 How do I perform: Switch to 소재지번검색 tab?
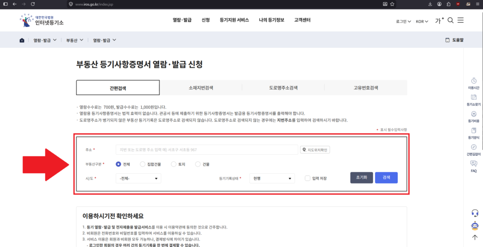(x=201, y=88)
